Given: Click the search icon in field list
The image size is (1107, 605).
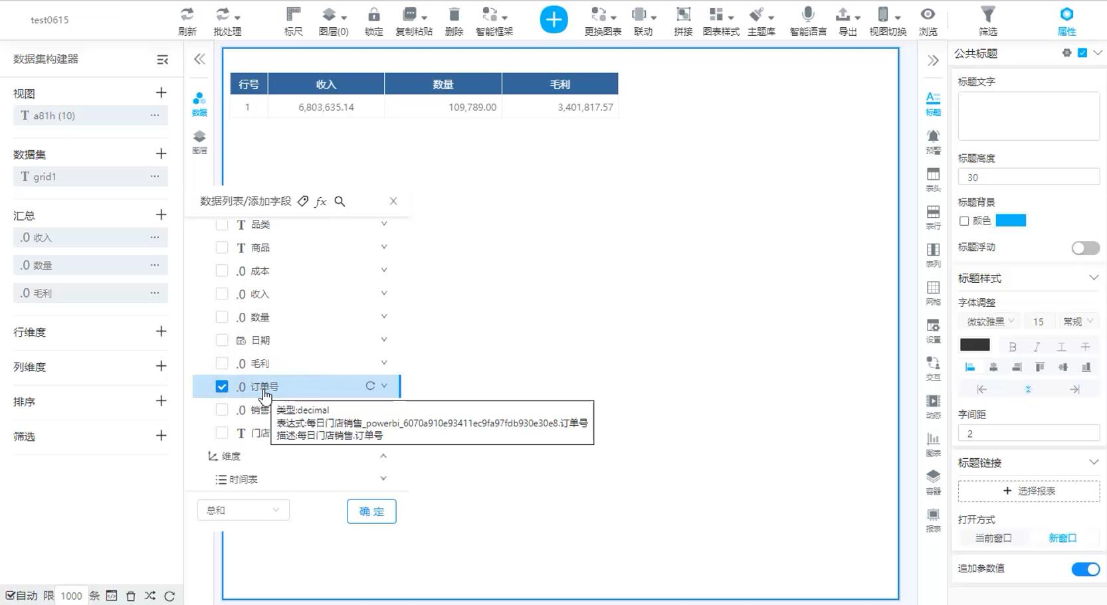Looking at the screenshot, I should tap(340, 201).
